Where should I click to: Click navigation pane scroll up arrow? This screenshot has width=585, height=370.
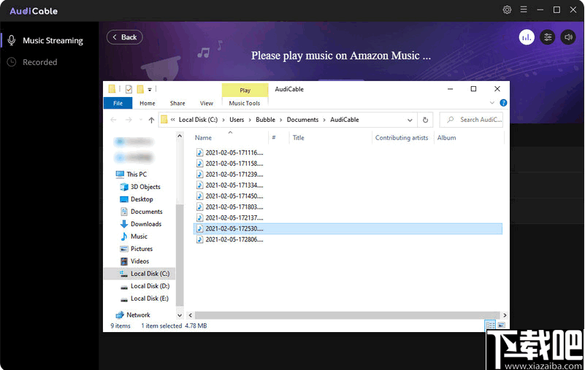click(180, 136)
